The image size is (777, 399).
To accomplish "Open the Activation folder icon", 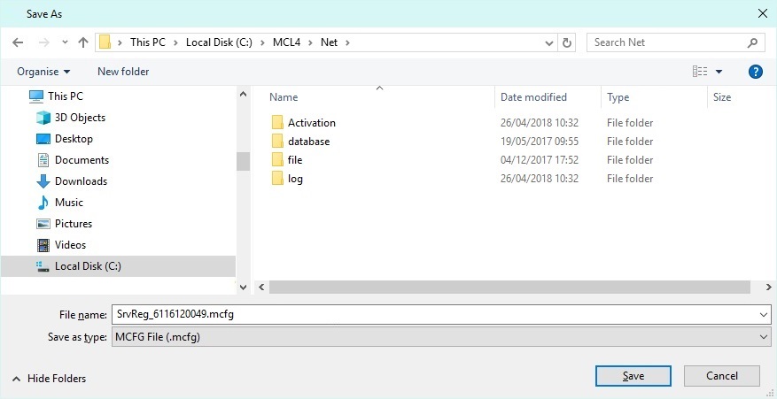I will coord(277,123).
